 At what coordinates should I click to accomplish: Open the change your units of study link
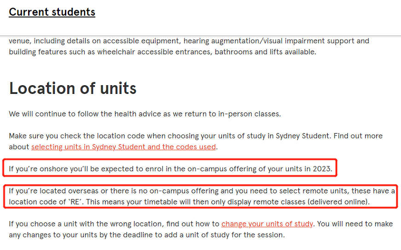267,224
